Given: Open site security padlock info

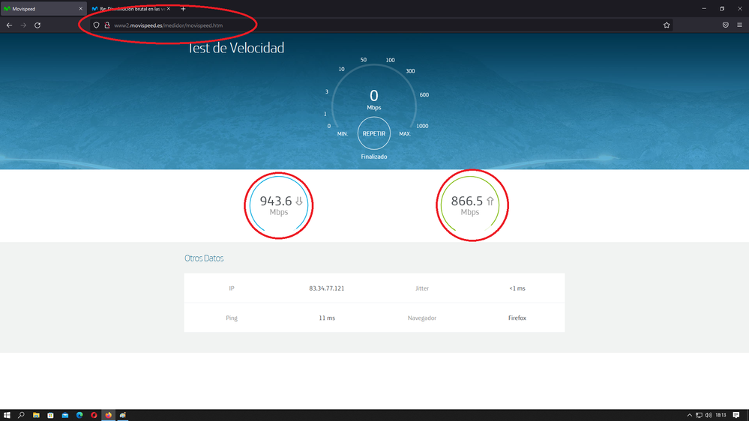Looking at the screenshot, I should point(106,25).
